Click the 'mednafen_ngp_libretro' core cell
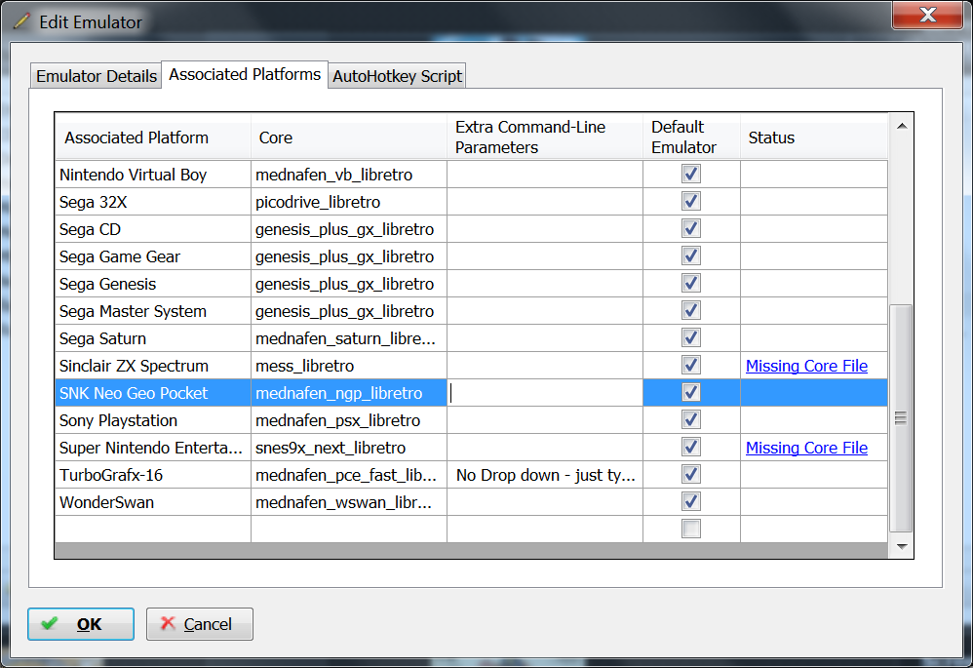Image resolution: width=973 pixels, height=668 pixels. point(349,393)
